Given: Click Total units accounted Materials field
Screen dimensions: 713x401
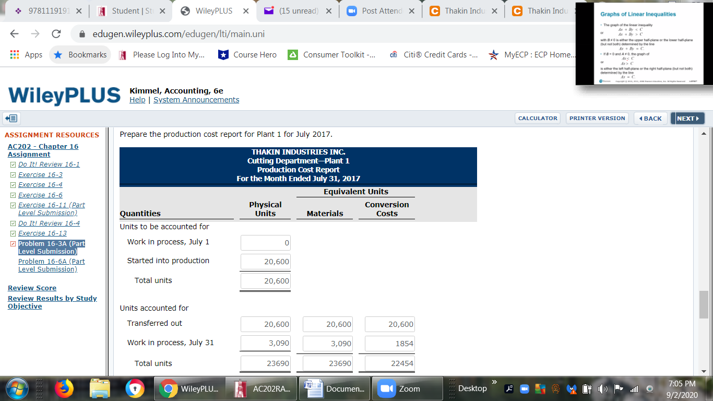Looking at the screenshot, I should click(x=328, y=363).
